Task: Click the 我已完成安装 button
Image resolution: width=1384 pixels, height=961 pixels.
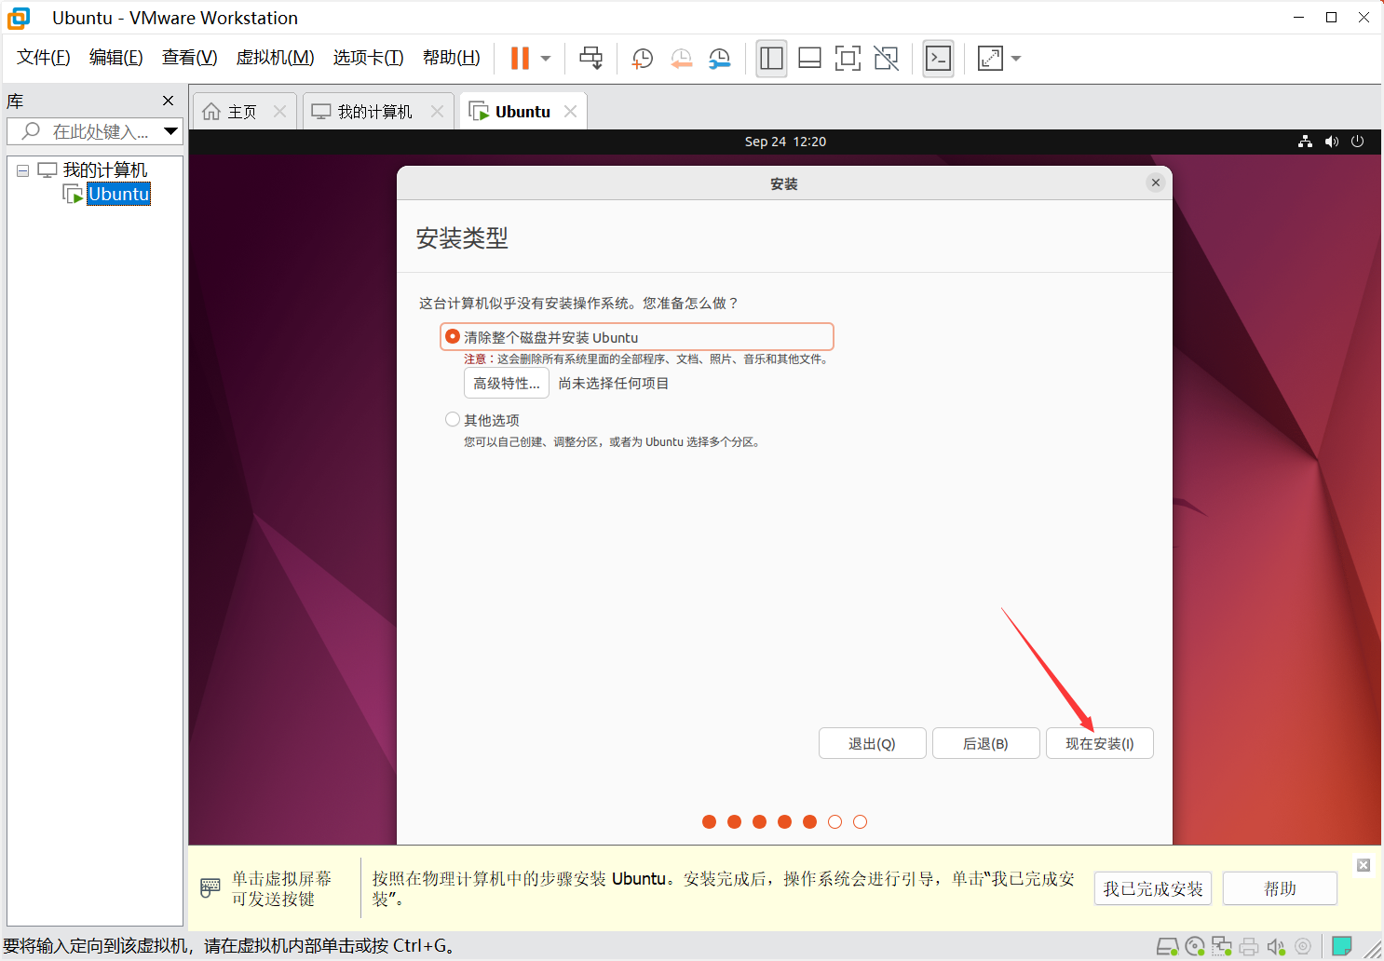Action: [x=1153, y=889]
